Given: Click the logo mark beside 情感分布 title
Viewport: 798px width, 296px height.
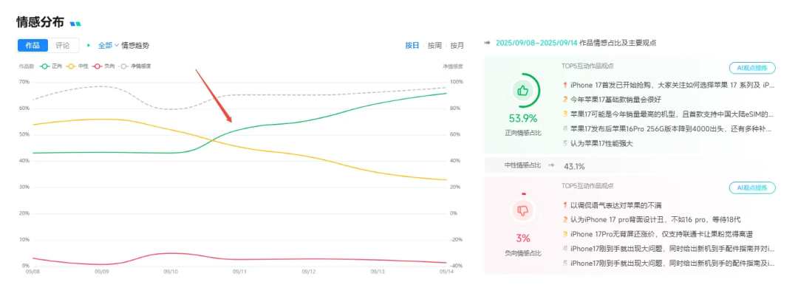Looking at the screenshot, I should (x=75, y=24).
